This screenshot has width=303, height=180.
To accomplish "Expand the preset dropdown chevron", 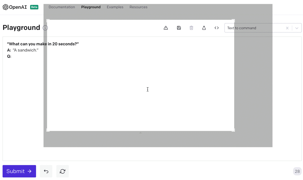I will tap(297, 28).
